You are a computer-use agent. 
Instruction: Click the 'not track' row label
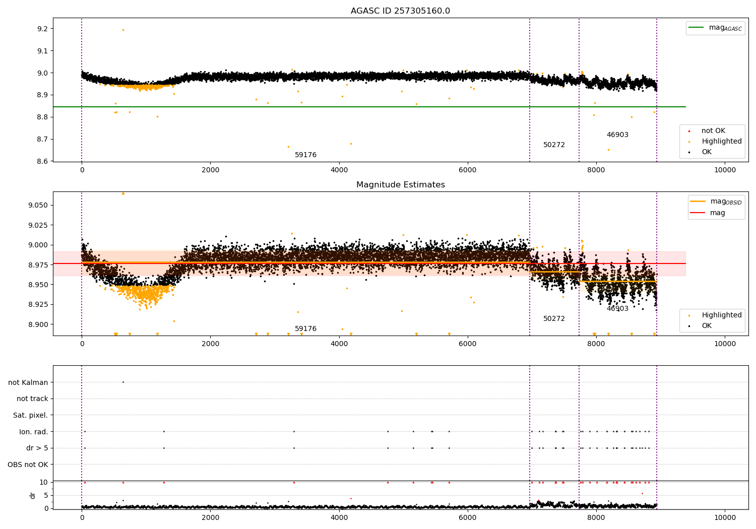click(x=32, y=399)
